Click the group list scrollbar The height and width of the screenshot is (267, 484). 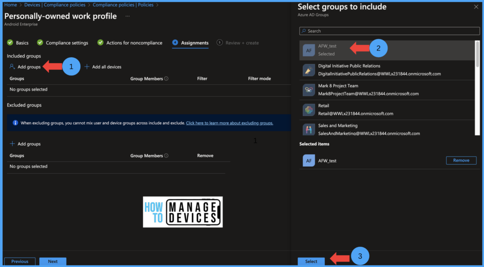pos(477,54)
